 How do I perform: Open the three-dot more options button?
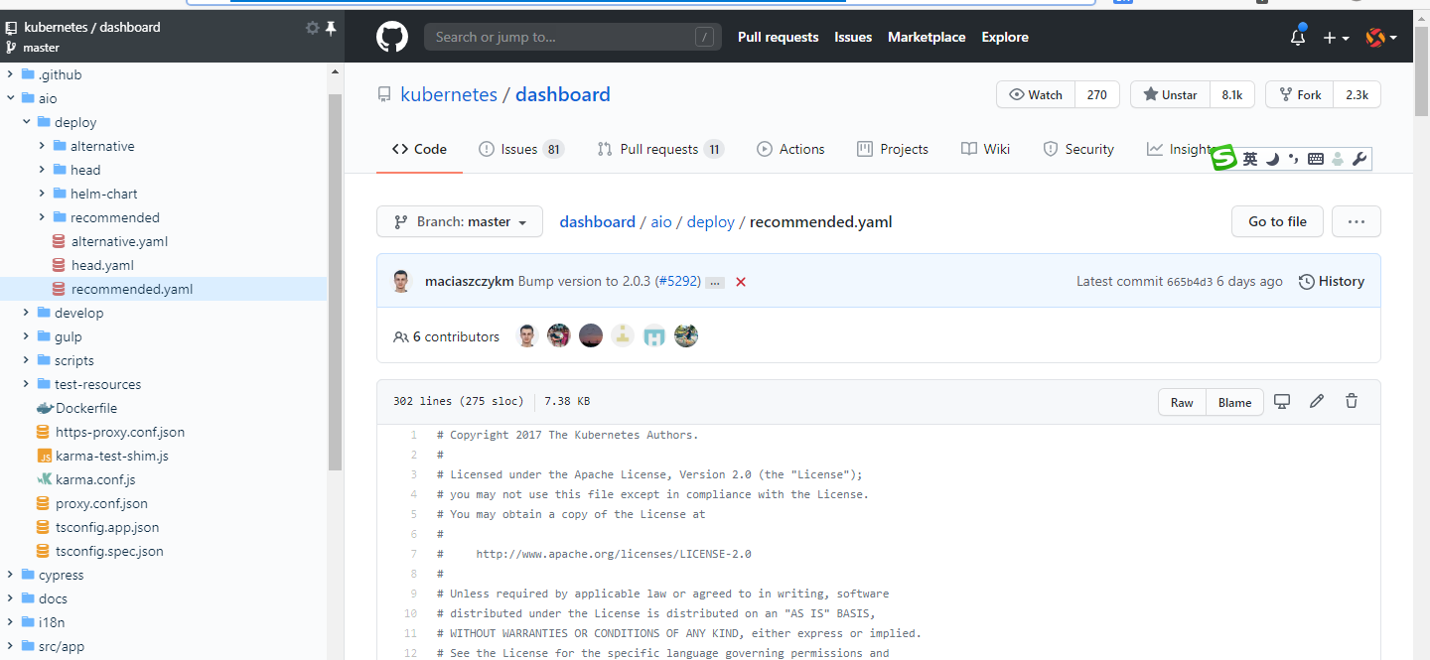[x=1357, y=221]
